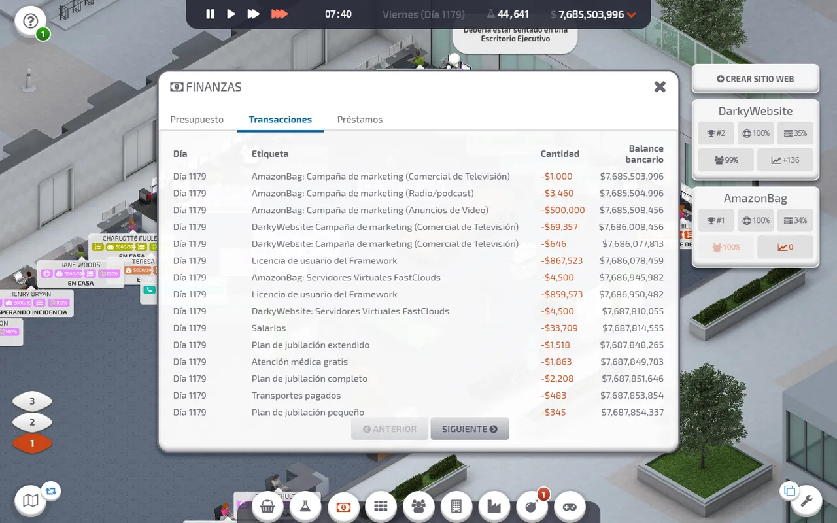Click AmazonBag growth chart stat showing 0

click(x=785, y=247)
